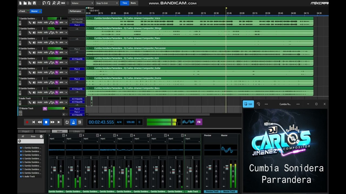
Task: Click the rewind button in transport
Action: [40, 122]
